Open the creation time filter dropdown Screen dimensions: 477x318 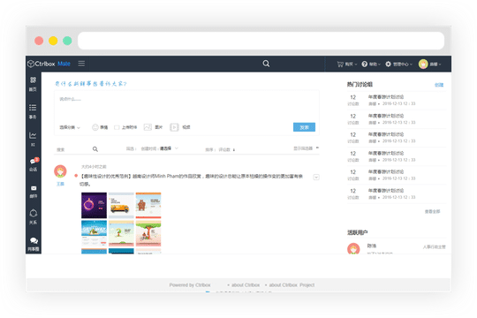click(x=169, y=148)
